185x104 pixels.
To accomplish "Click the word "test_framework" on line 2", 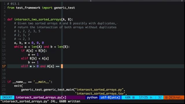I will coord(28,8).
